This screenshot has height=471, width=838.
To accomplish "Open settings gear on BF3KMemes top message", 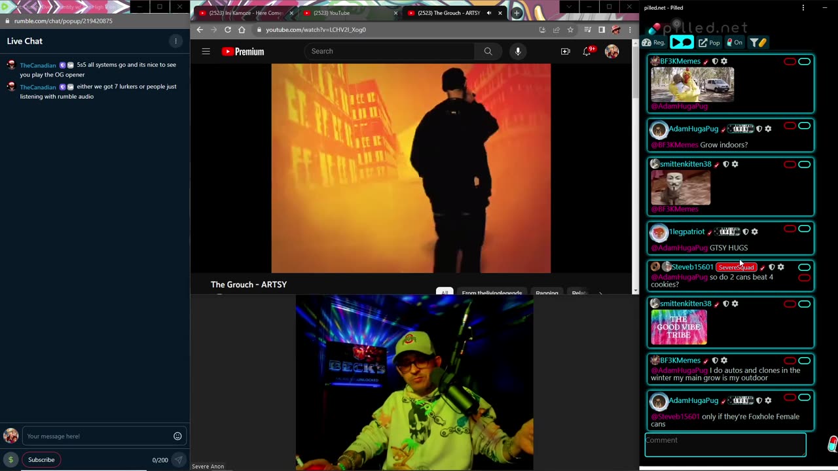I will tap(724, 61).
